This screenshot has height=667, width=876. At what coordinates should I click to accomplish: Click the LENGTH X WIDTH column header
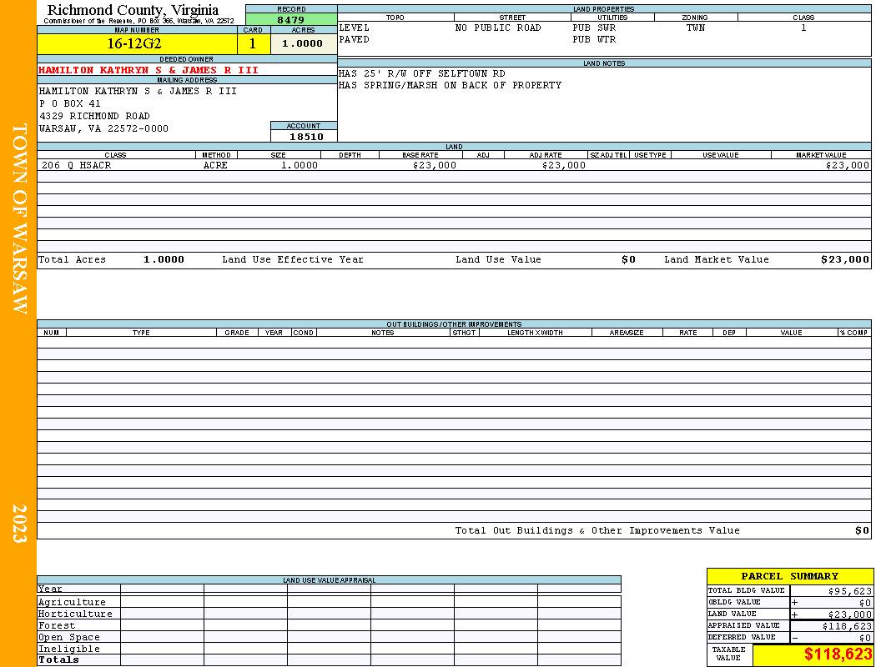(x=535, y=333)
